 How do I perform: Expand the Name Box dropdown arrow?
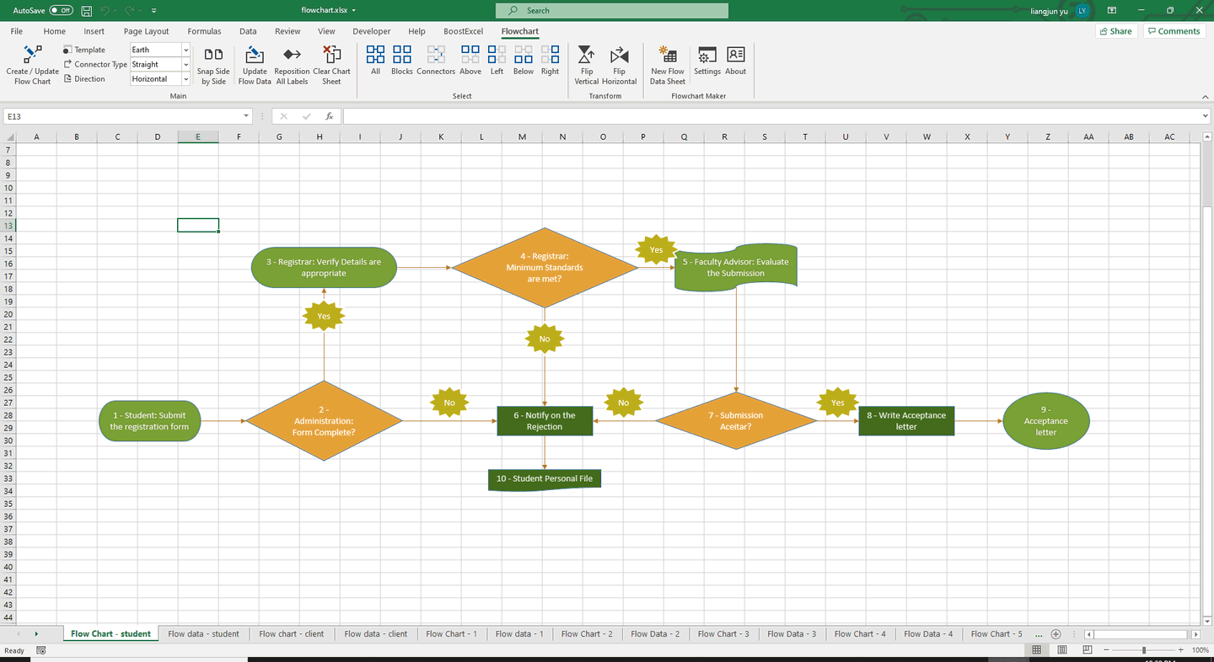point(246,116)
